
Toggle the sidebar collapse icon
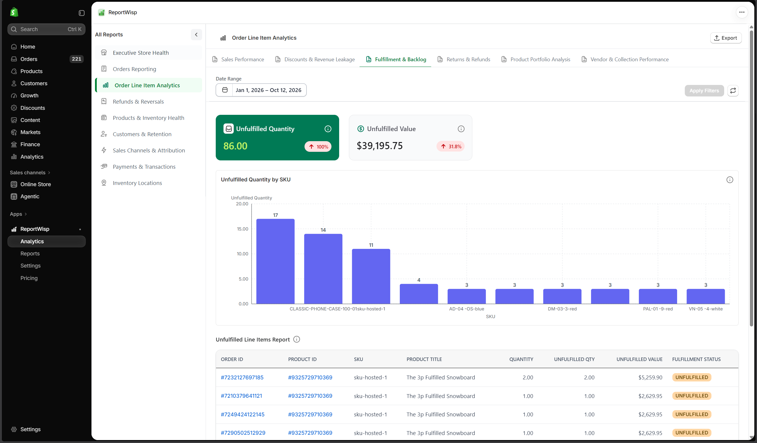pyautogui.click(x=81, y=13)
